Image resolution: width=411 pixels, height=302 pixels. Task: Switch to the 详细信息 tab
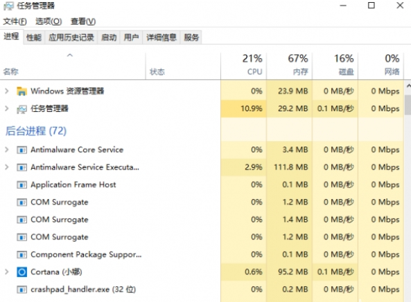click(x=161, y=37)
